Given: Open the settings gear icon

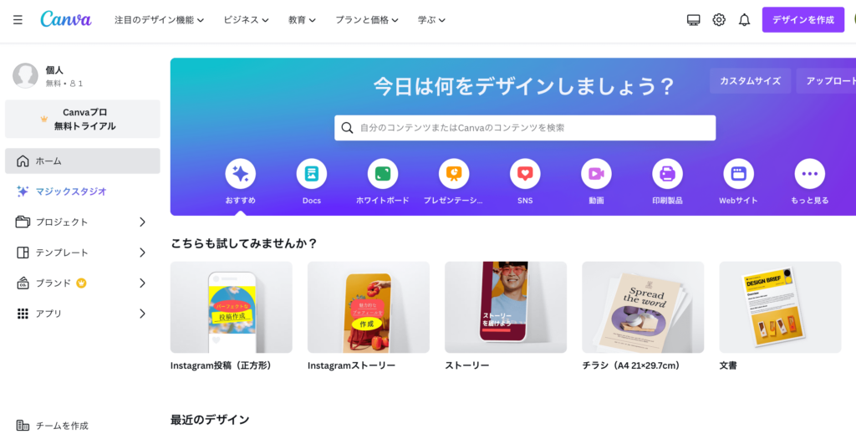Looking at the screenshot, I should click(x=719, y=20).
